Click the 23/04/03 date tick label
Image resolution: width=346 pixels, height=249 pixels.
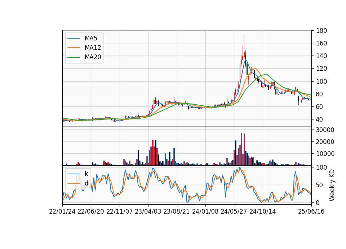coord(148,211)
